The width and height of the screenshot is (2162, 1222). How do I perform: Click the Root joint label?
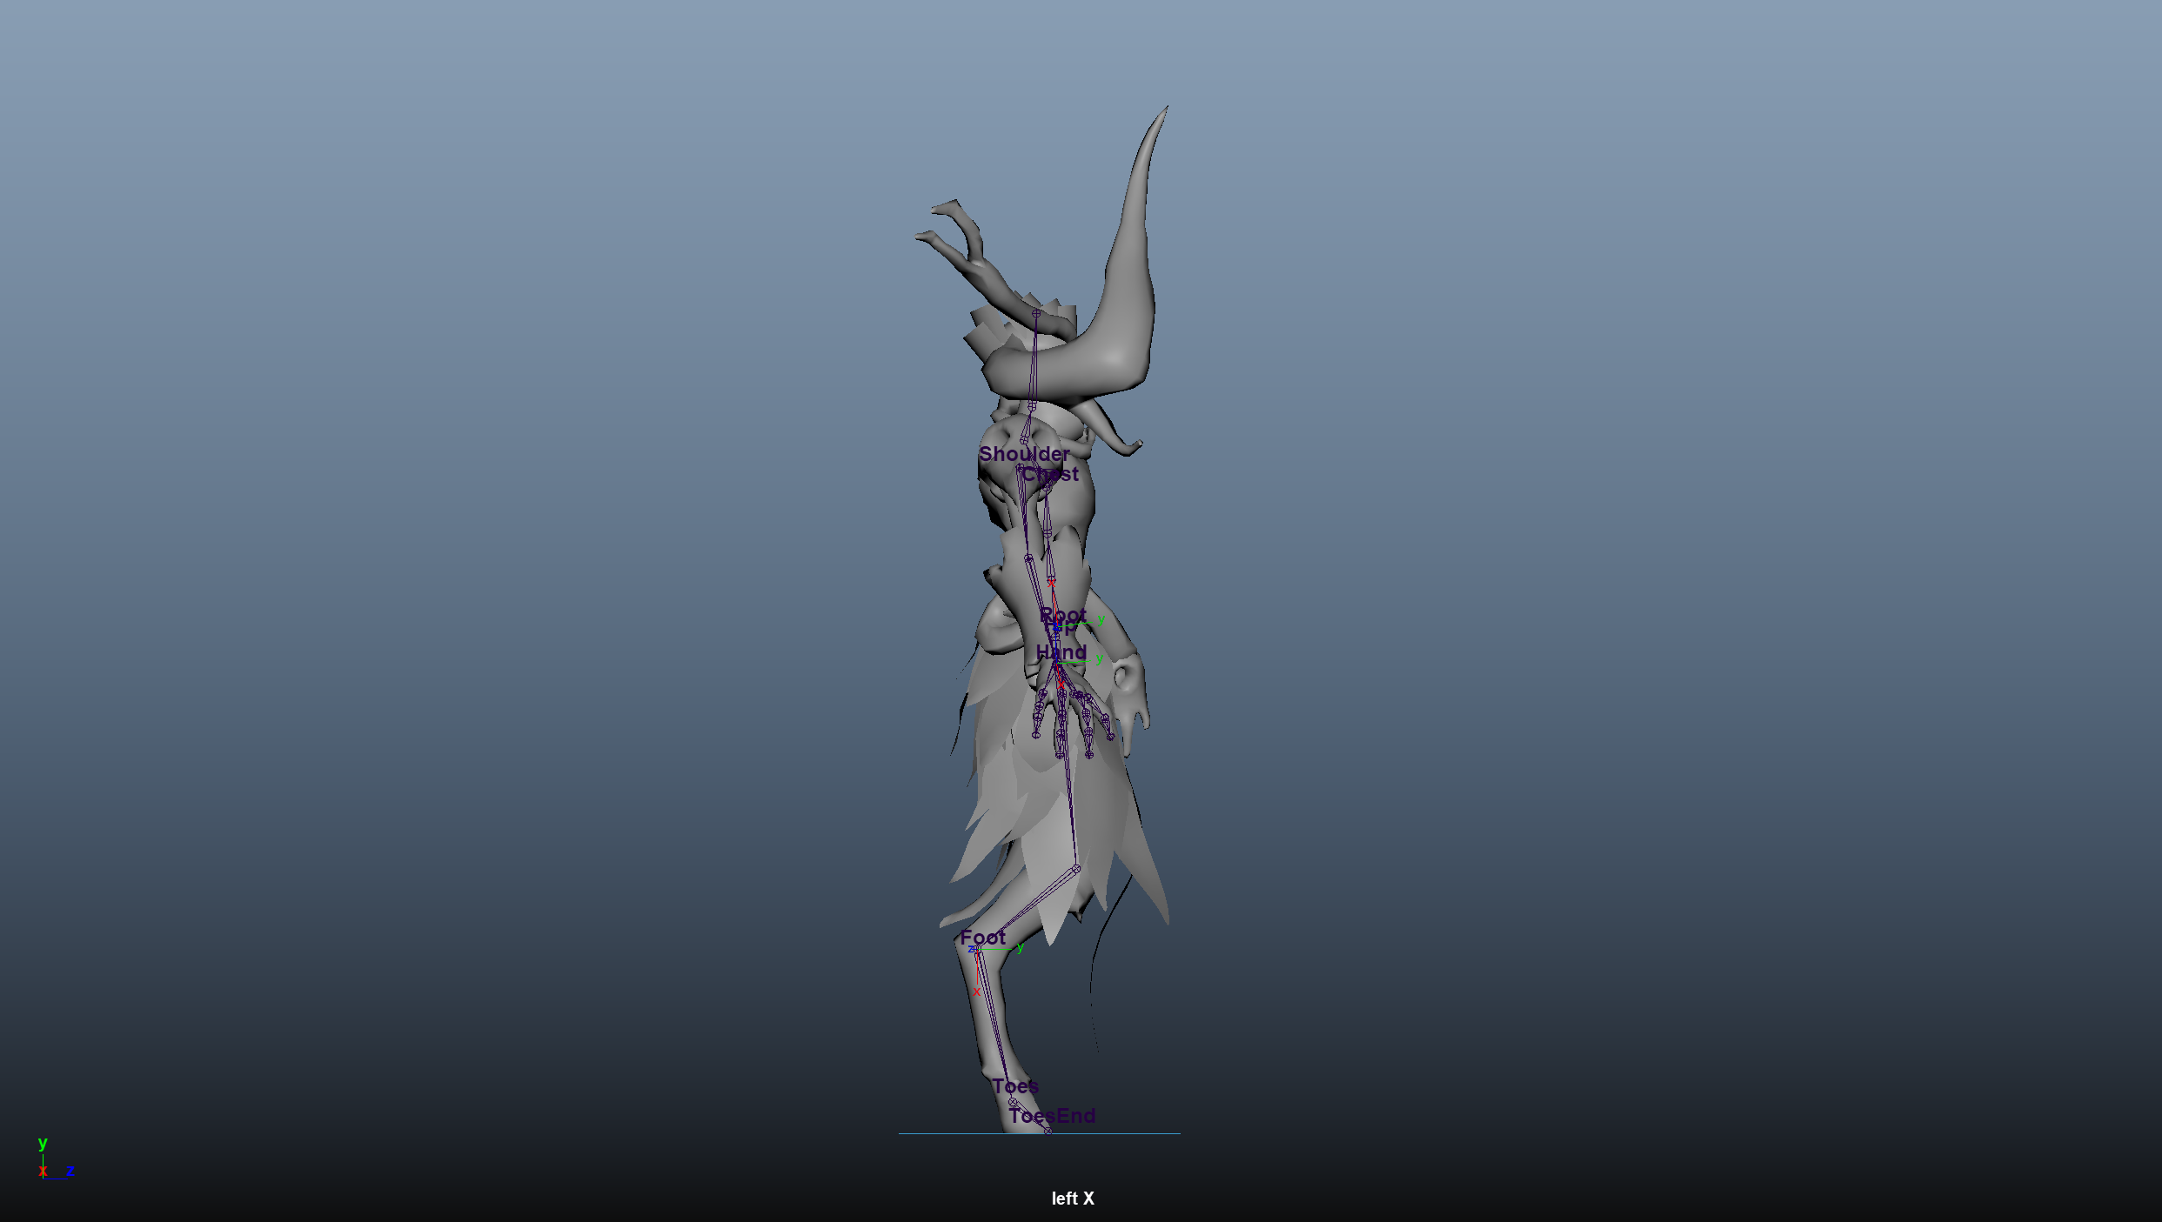click(x=1063, y=615)
